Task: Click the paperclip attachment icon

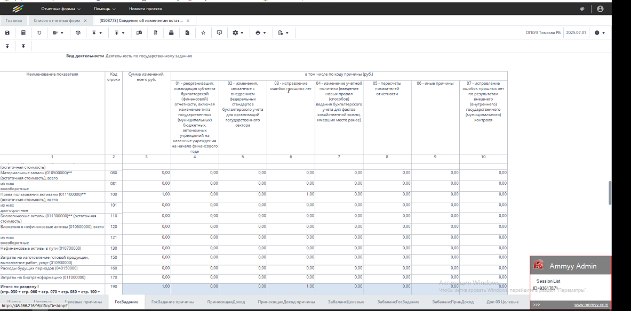Action: pos(155,33)
